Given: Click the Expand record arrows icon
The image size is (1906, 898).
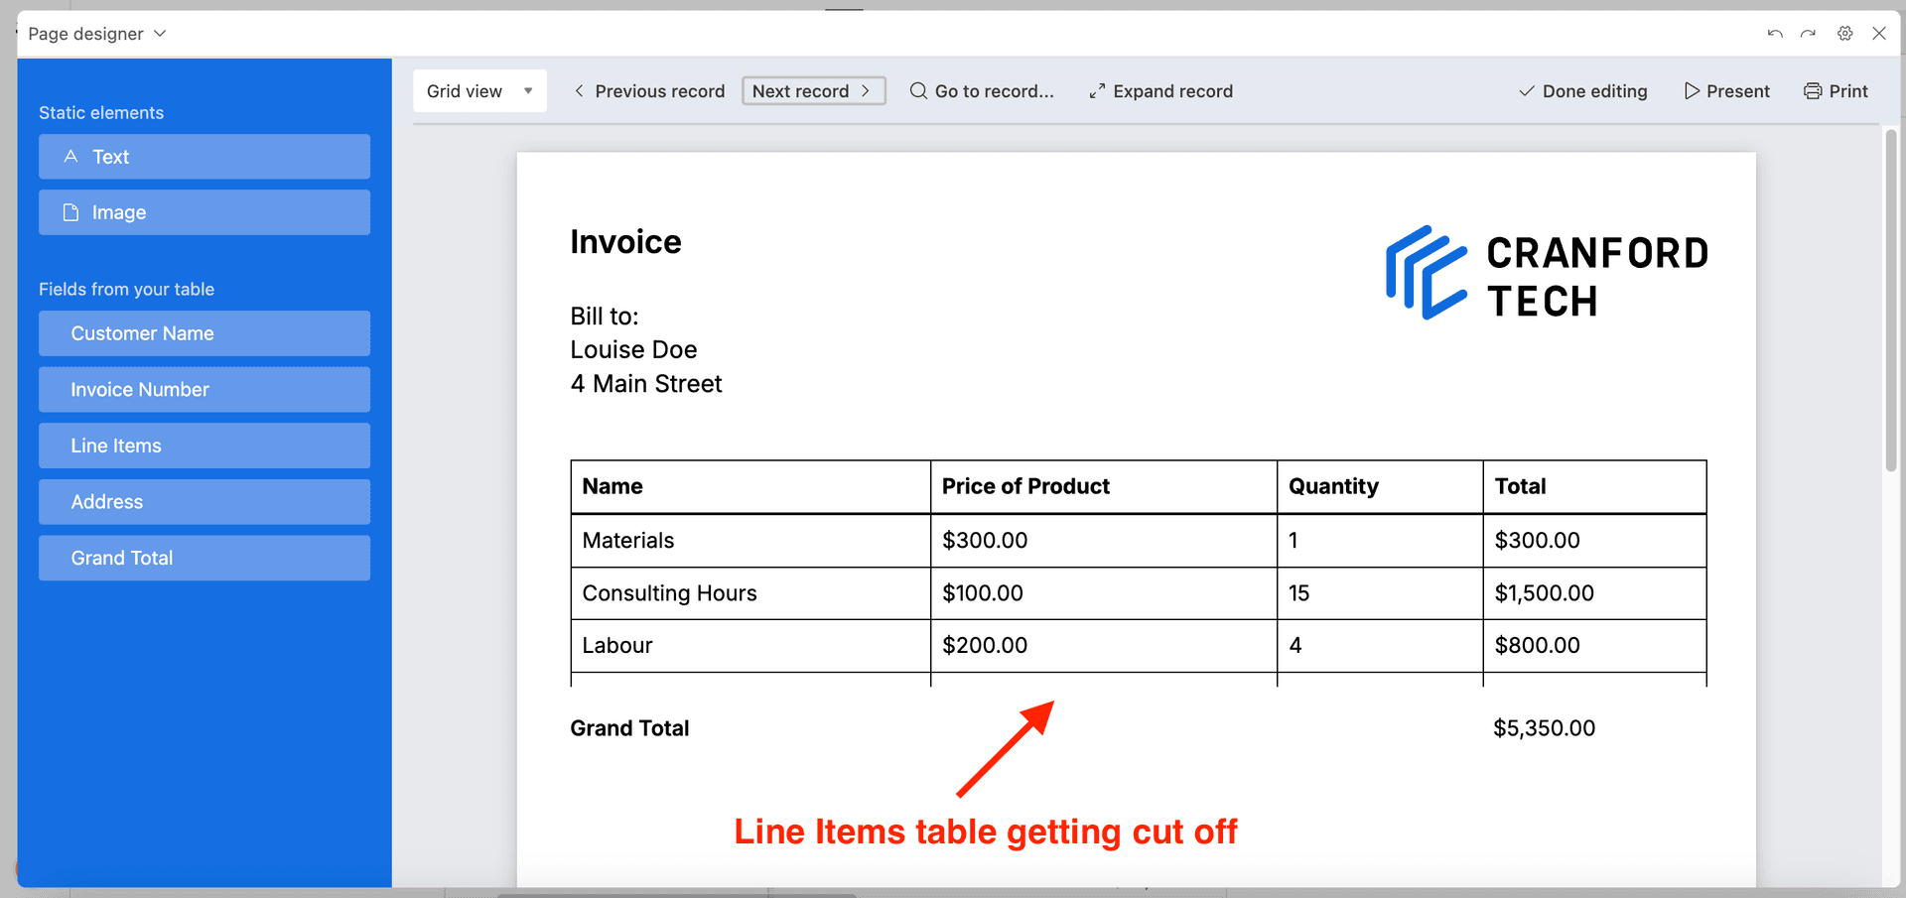Looking at the screenshot, I should 1096,90.
